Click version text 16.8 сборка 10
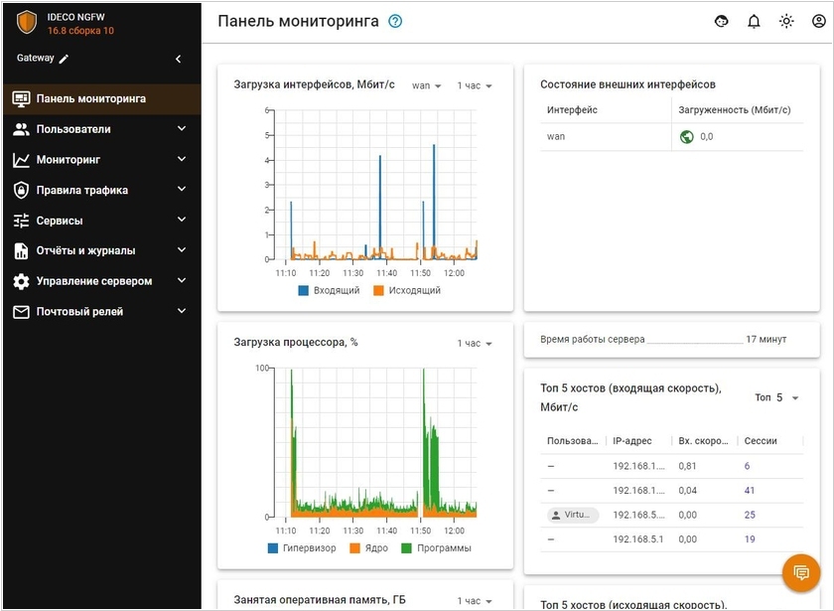The image size is (834, 611). 80,31
